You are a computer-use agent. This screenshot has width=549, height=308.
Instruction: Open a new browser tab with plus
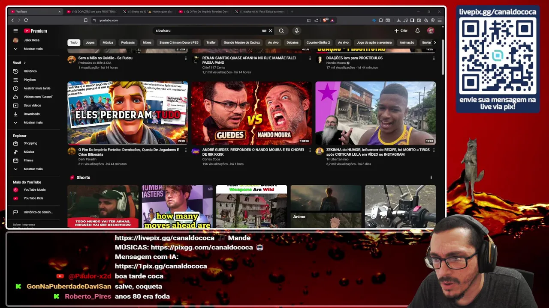click(x=292, y=12)
